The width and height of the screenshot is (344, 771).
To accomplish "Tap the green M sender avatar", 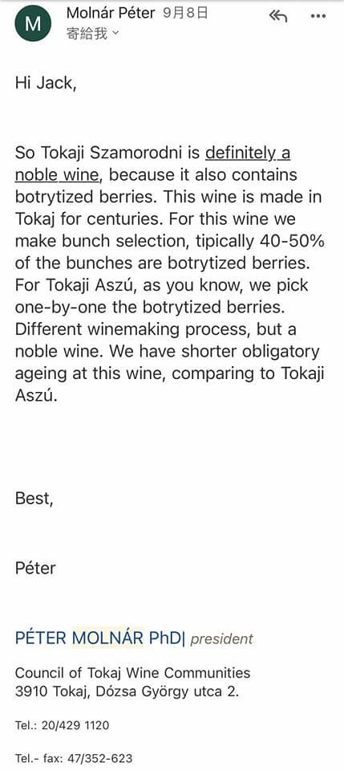I will click(33, 24).
